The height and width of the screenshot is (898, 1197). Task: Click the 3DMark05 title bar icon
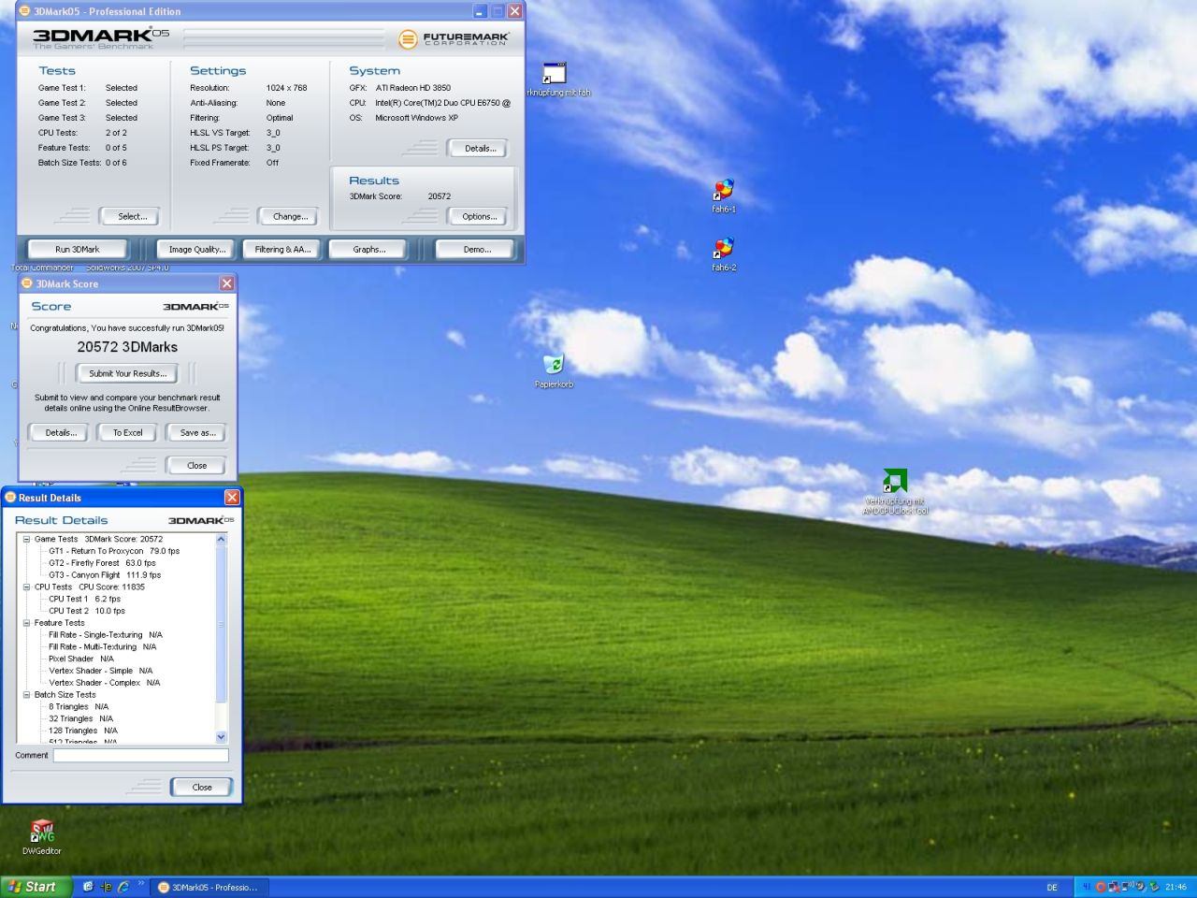(24, 11)
